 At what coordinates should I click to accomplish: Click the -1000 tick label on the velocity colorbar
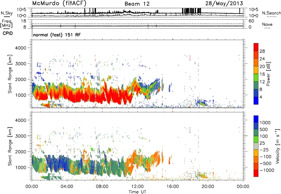tap(267, 170)
